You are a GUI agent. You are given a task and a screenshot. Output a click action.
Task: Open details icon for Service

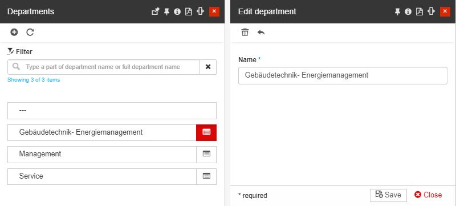[x=206, y=176]
